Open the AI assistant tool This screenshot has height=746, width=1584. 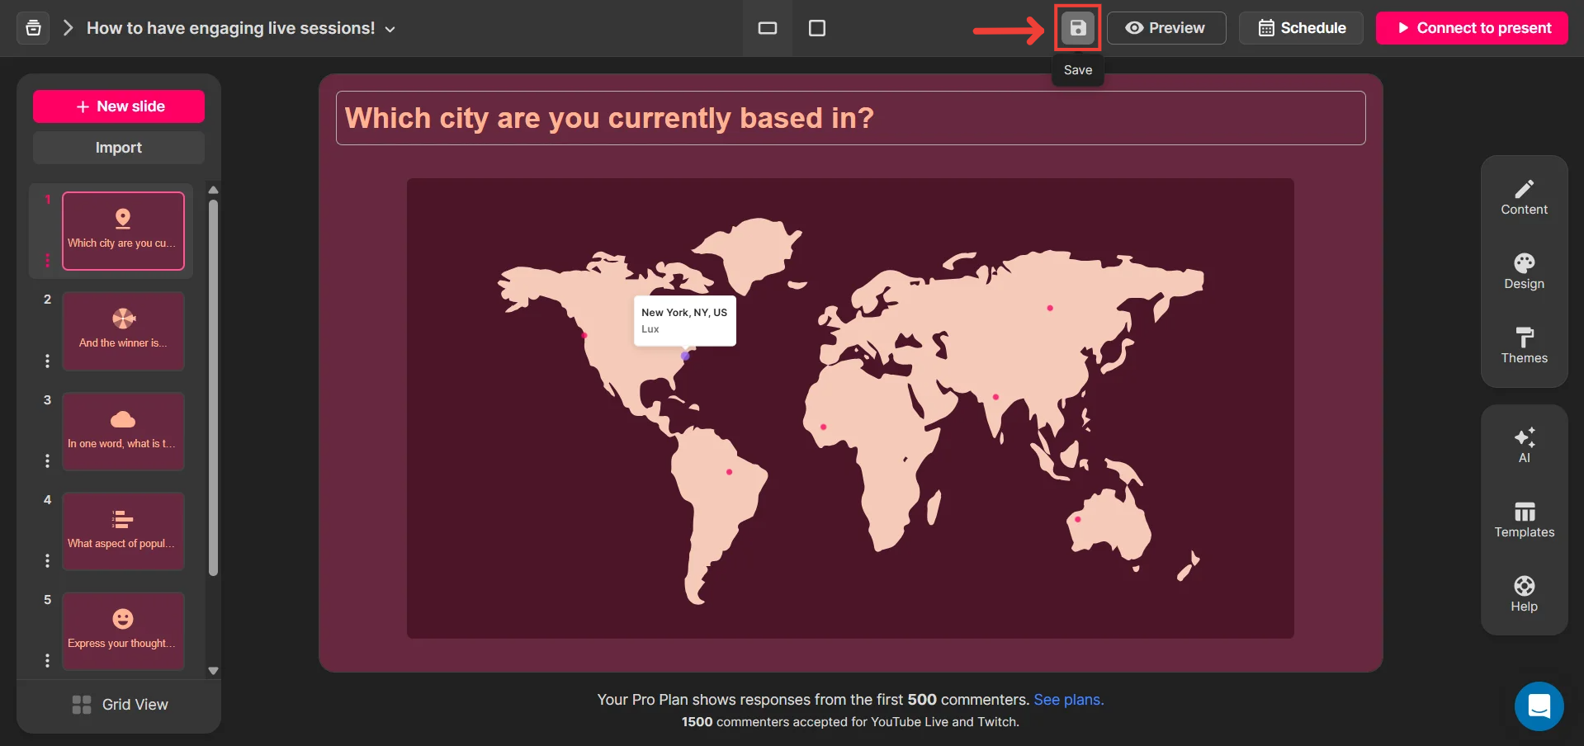point(1524,446)
